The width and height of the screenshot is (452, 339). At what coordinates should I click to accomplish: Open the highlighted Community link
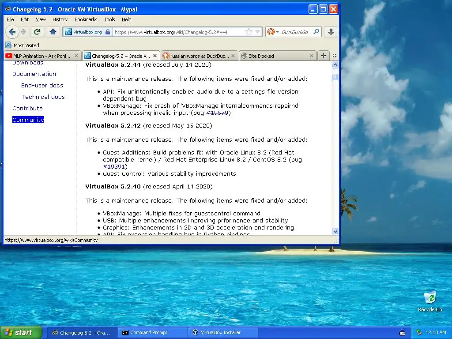[28, 120]
